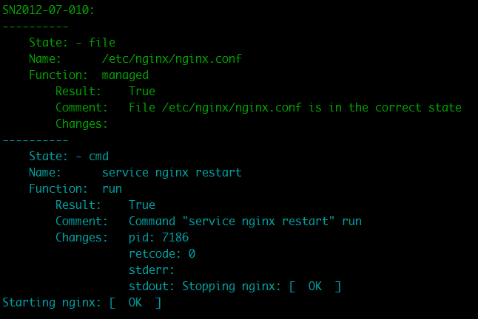Click the 'run' function value
The image size is (478, 319).
pyautogui.click(x=112, y=189)
